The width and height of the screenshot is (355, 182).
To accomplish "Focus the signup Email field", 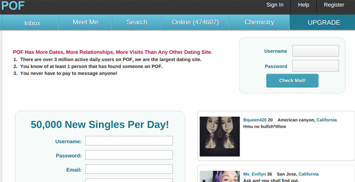I will coord(129,169).
